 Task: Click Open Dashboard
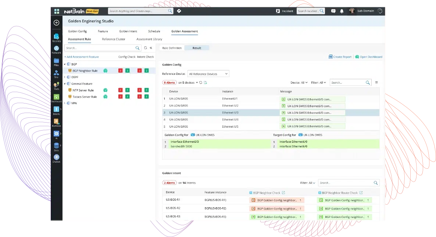coord(369,57)
